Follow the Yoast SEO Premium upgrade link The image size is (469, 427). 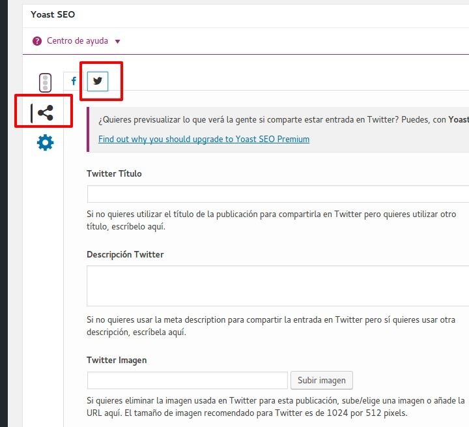[204, 139]
